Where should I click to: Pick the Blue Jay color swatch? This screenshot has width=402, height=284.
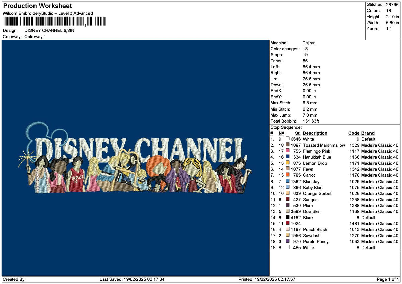point(287,181)
